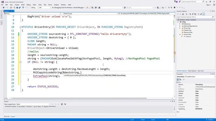Open the Show output from Build dropdown
216x121 pixels.
[x=33, y=104]
